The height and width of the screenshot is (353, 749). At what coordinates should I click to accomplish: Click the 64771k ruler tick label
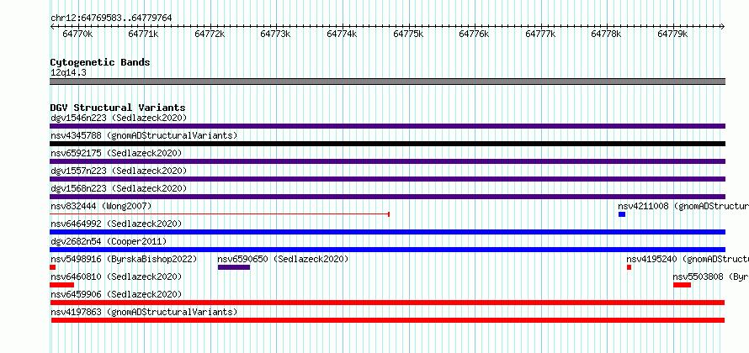143,34
